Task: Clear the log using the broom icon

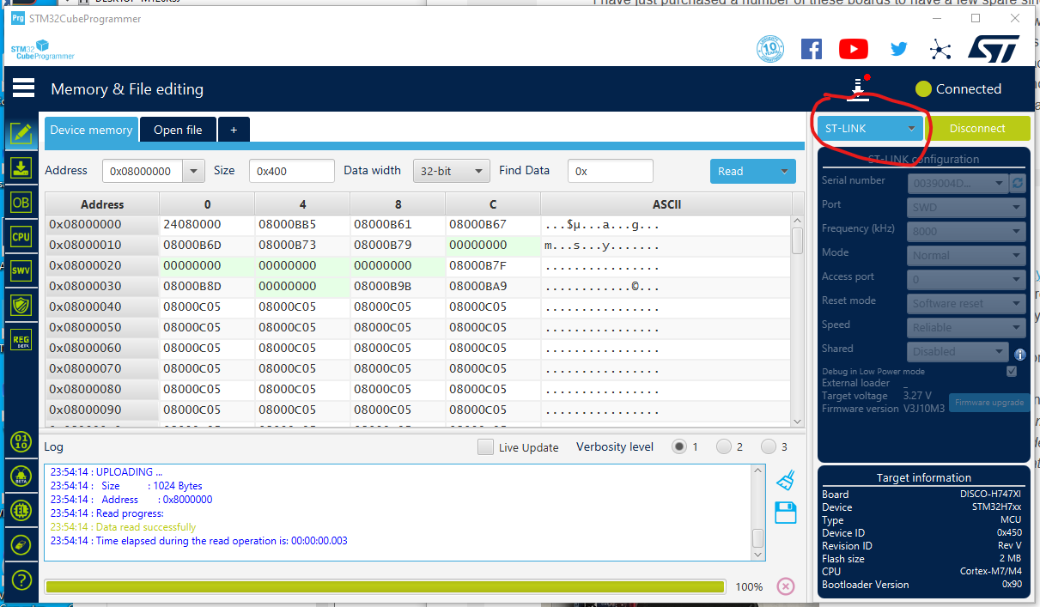Action: coord(785,481)
